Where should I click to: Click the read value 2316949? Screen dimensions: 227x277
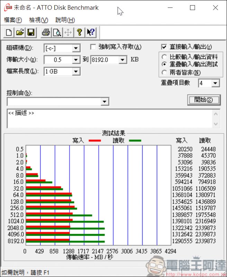click(206, 221)
